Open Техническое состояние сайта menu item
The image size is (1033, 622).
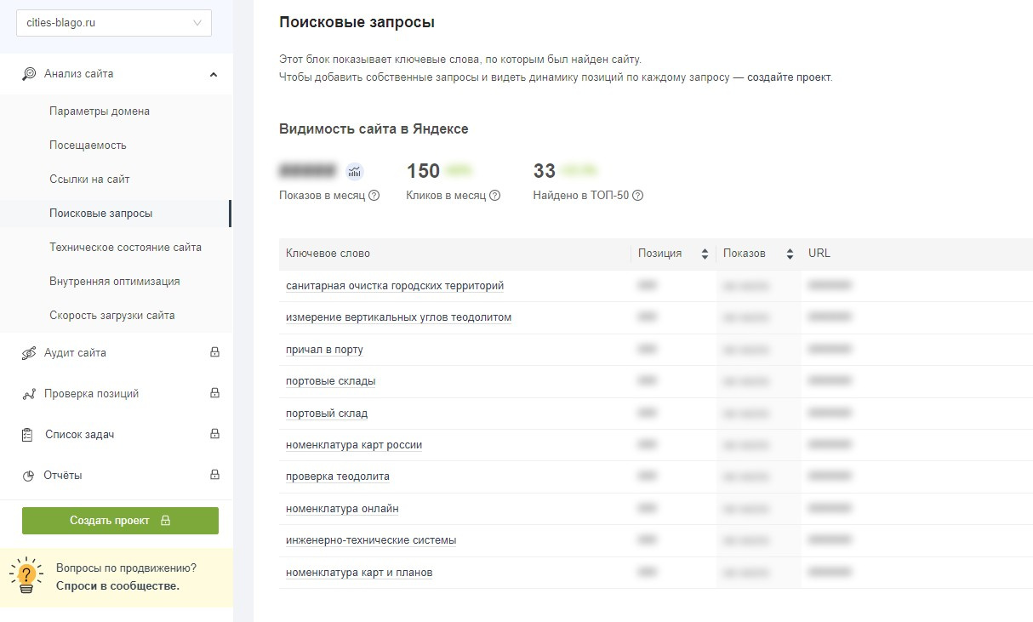126,248
